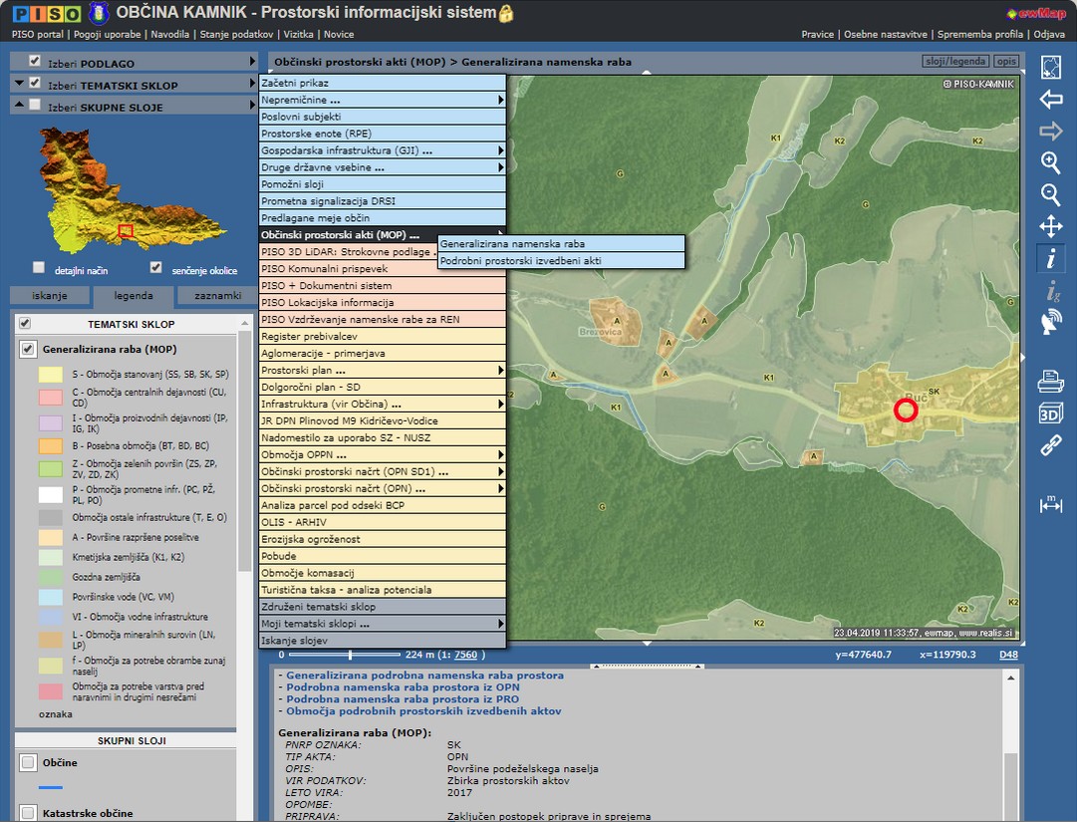Open the print map tool
The height and width of the screenshot is (822, 1077).
tap(1050, 381)
